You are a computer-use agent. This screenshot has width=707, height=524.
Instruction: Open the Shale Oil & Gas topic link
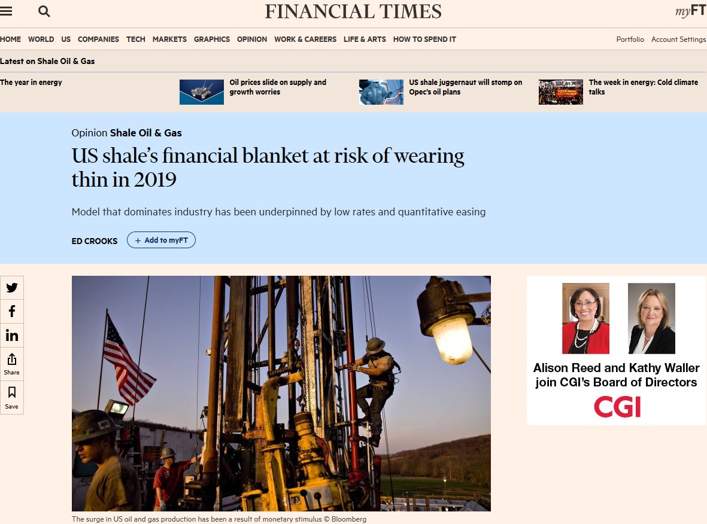coord(145,133)
